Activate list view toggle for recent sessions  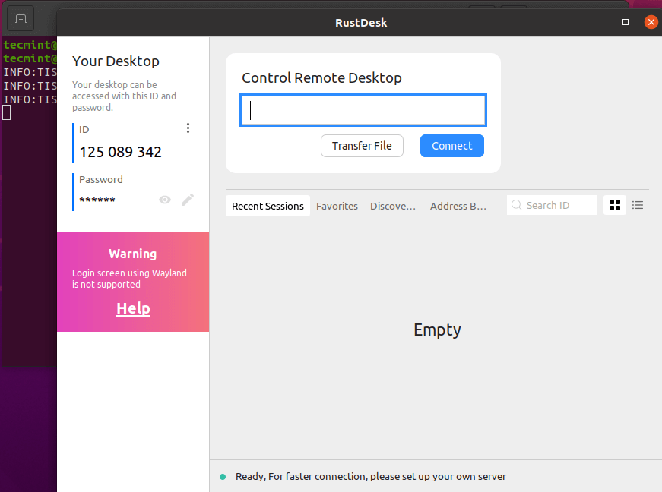pos(637,205)
